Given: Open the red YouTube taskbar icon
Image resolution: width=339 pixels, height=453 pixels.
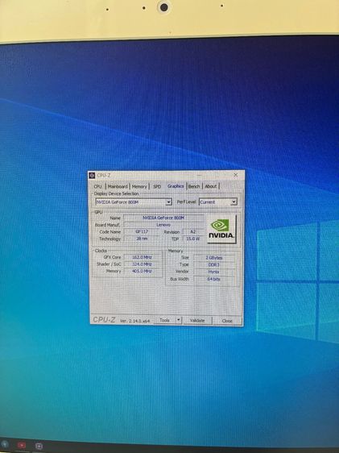Looking at the screenshot, I should tap(22, 445).
